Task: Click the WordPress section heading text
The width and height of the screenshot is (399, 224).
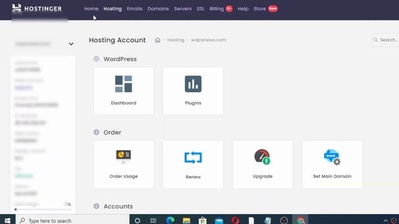Action: (x=120, y=59)
